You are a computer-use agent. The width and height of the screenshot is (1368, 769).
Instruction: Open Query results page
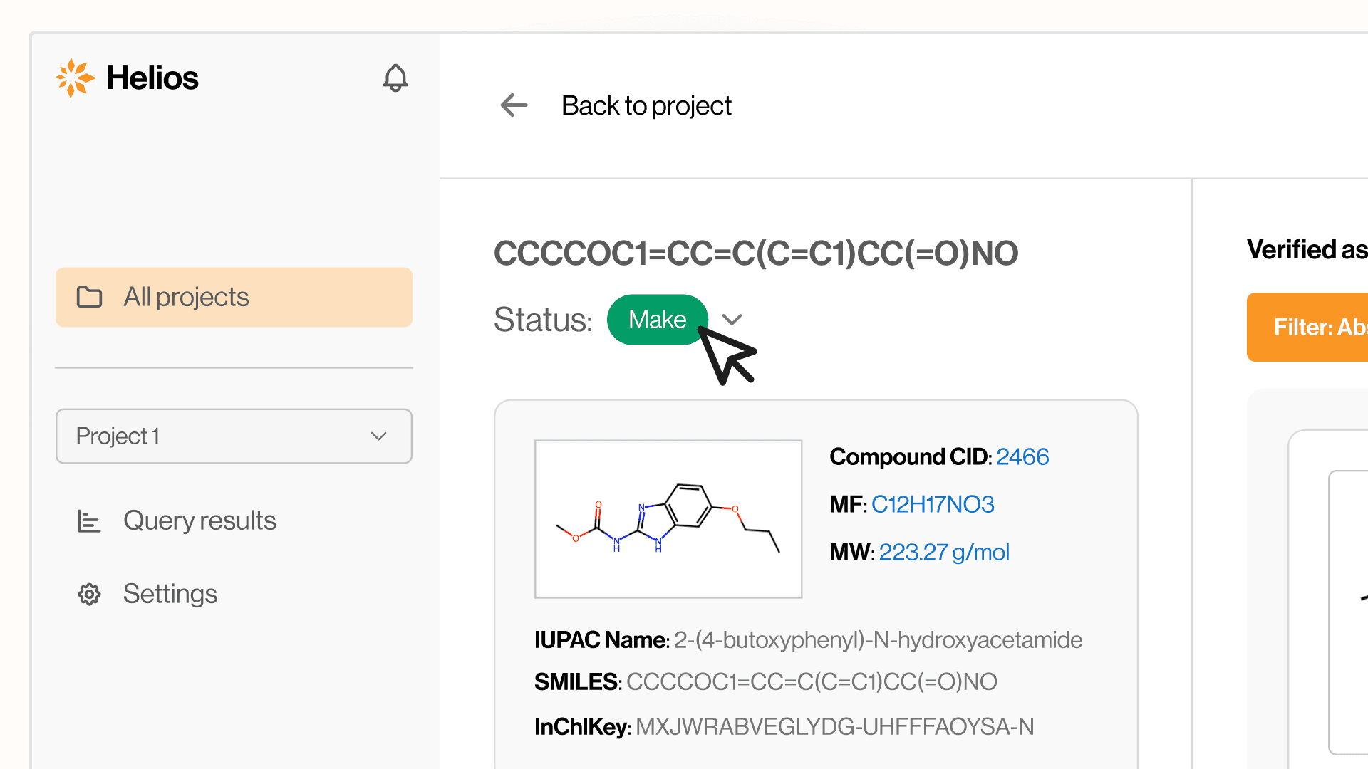199,520
